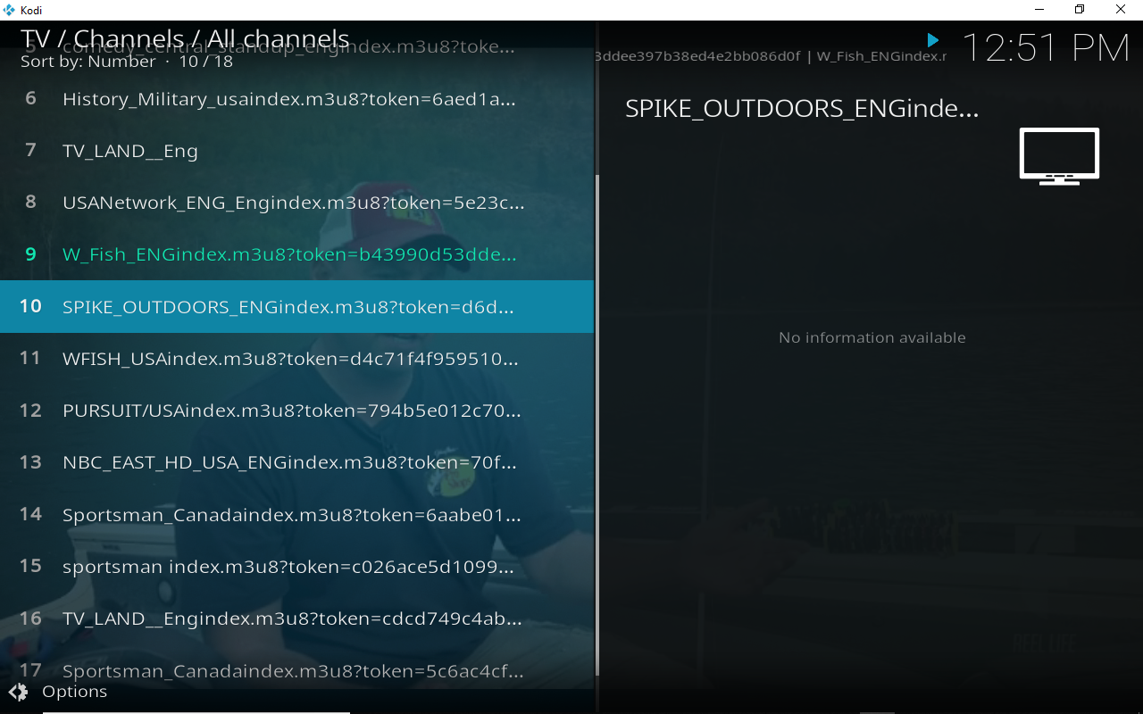Viewport: 1143px width, 714px height.
Task: Restore down the Kodi window
Action: (1080, 10)
